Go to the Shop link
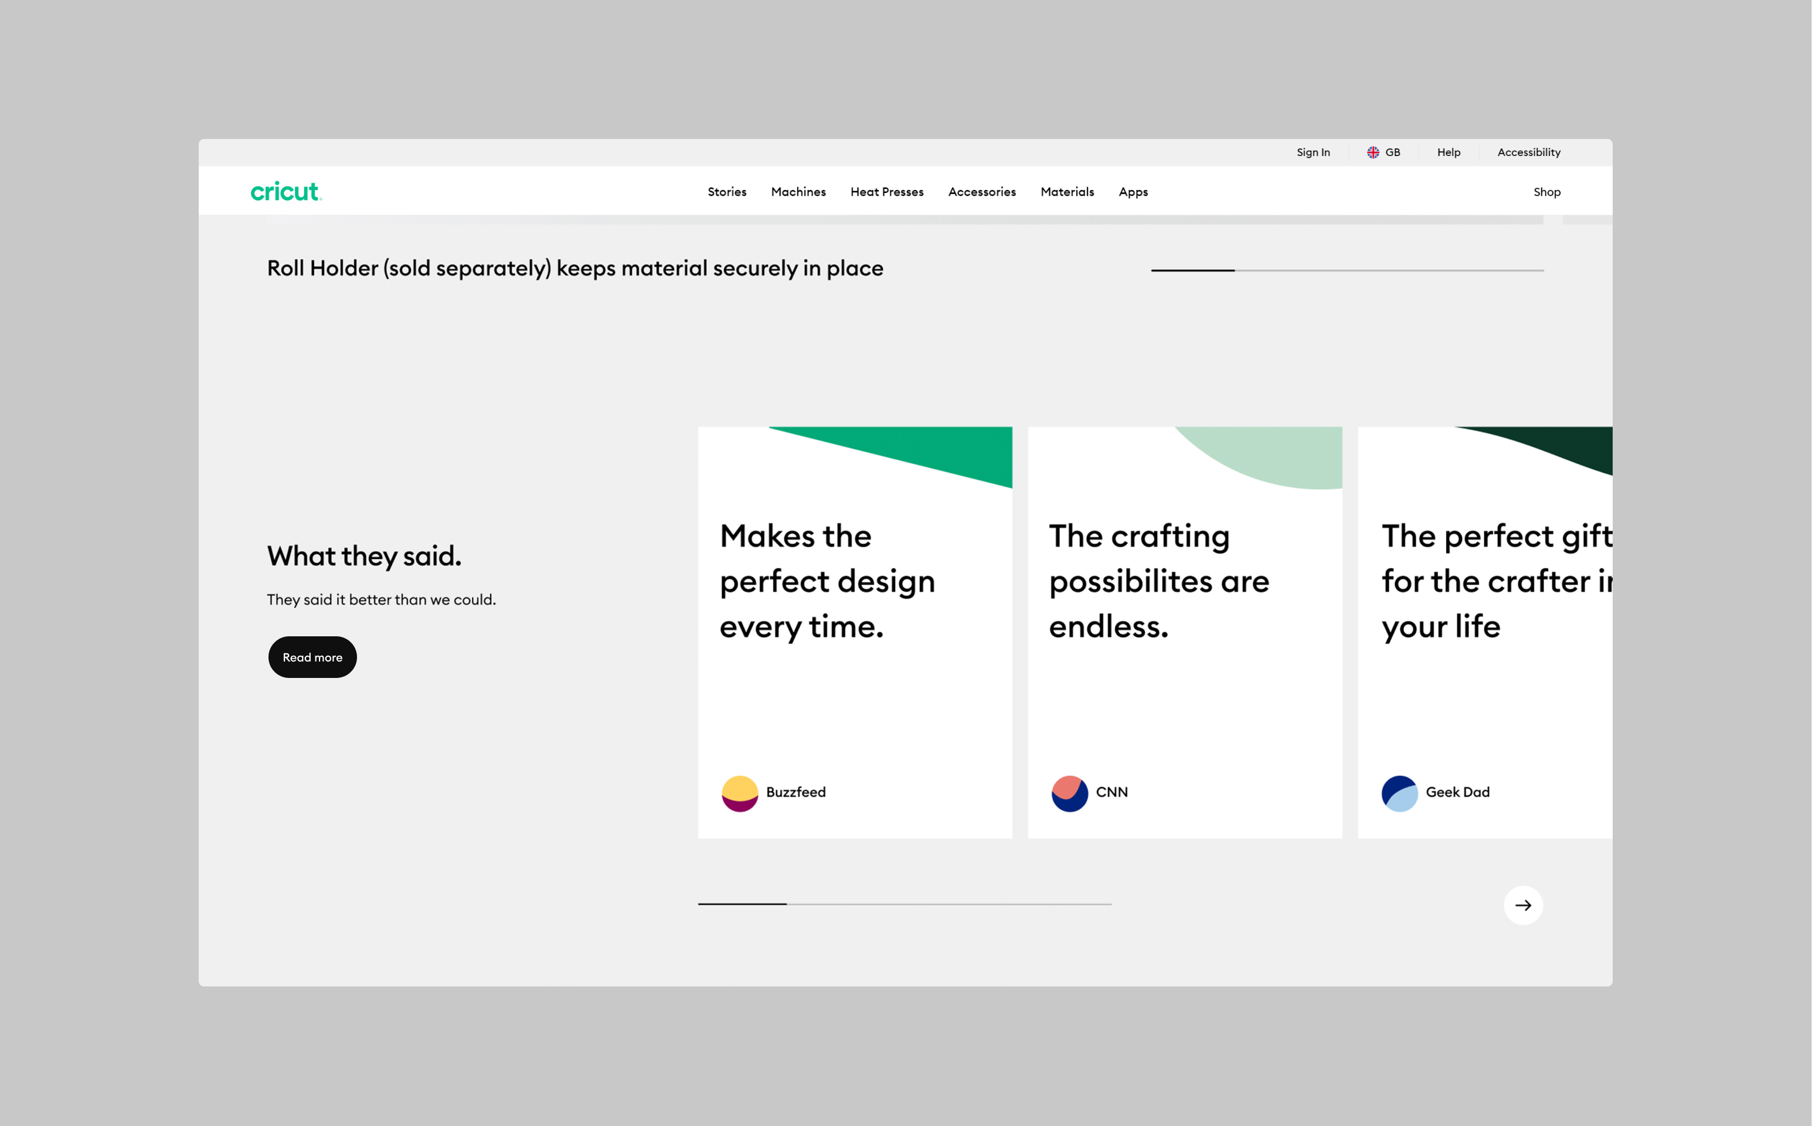1812x1126 pixels. pos(1546,191)
